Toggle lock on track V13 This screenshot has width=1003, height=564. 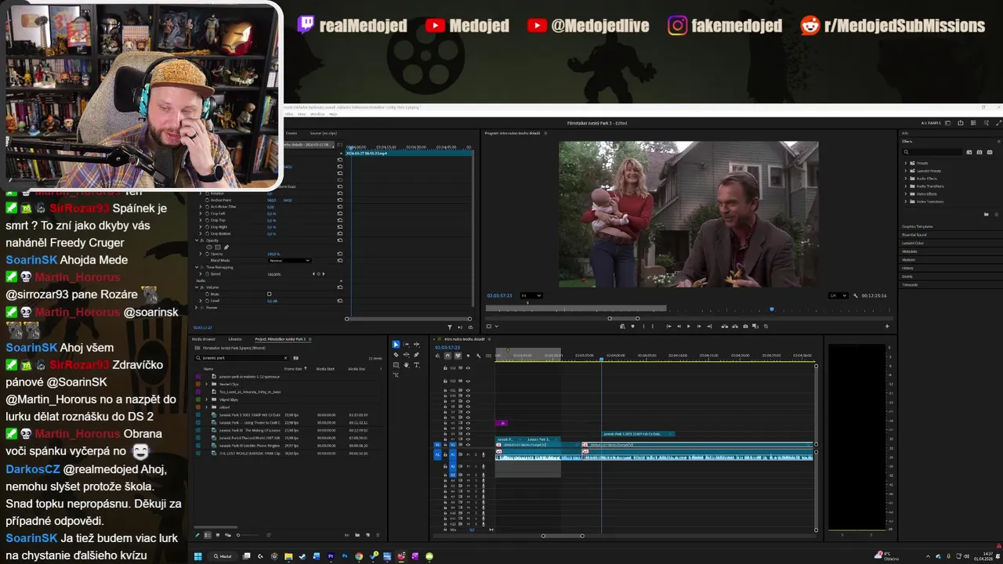(x=445, y=368)
